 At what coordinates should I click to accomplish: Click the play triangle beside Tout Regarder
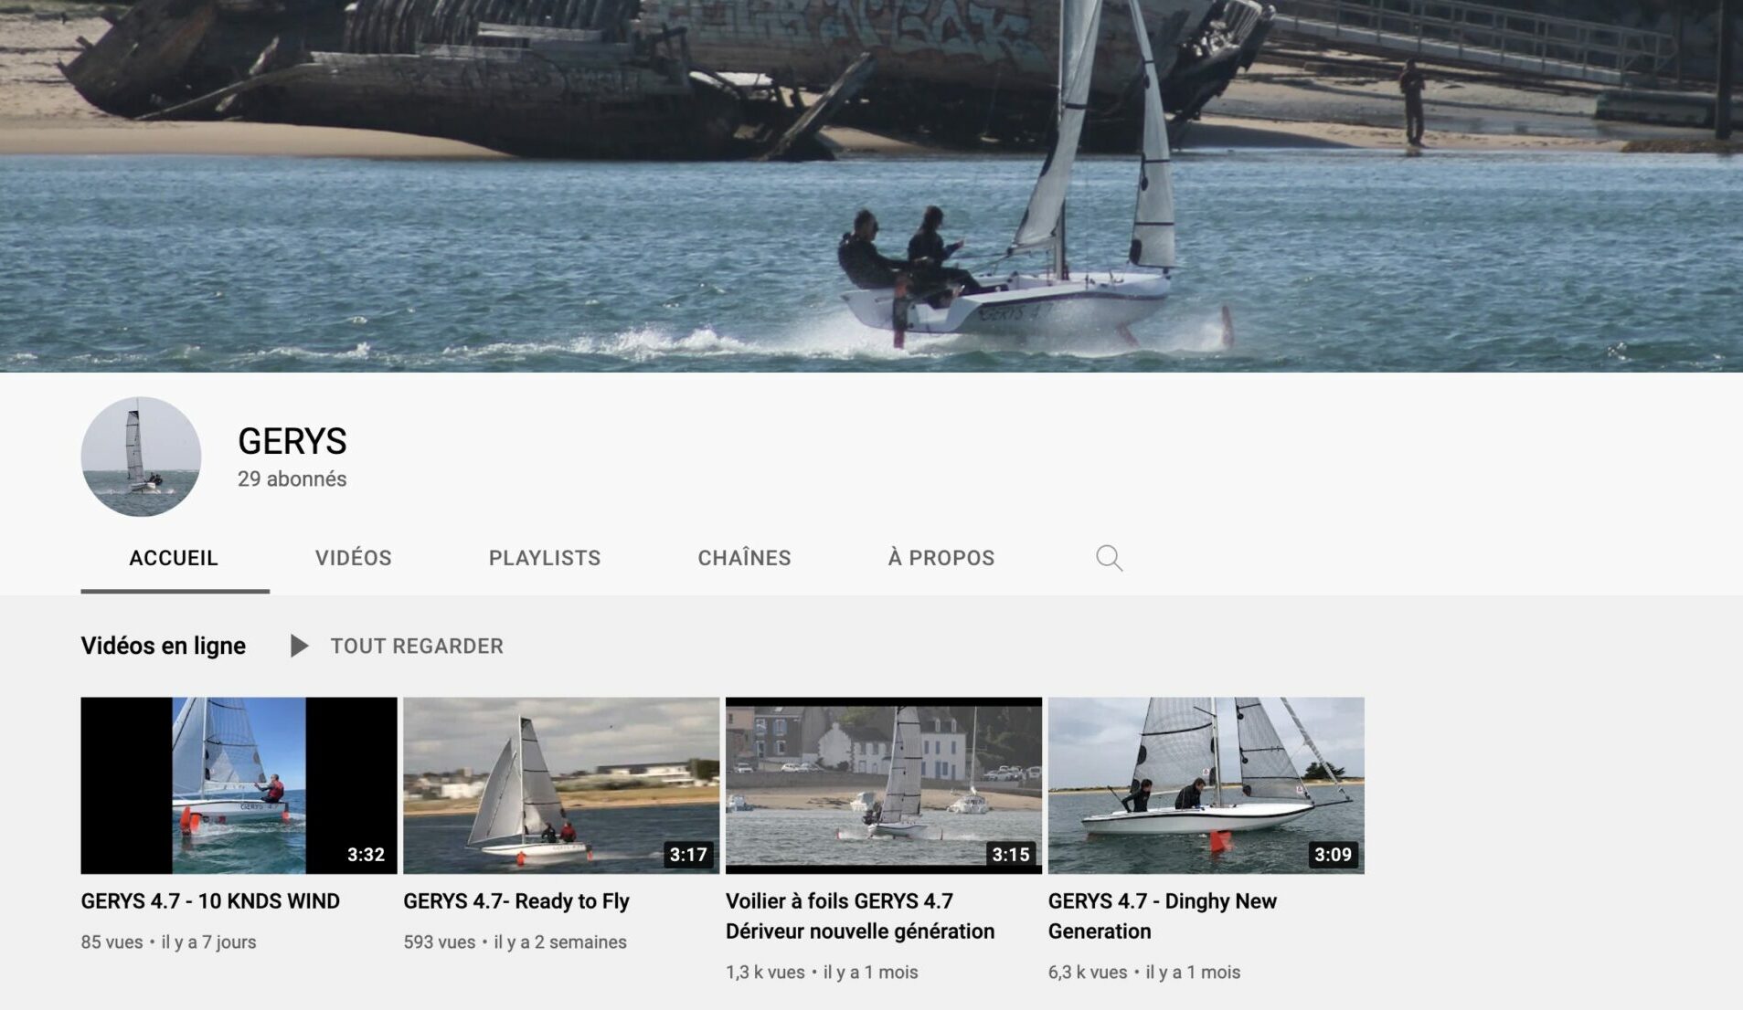point(299,647)
